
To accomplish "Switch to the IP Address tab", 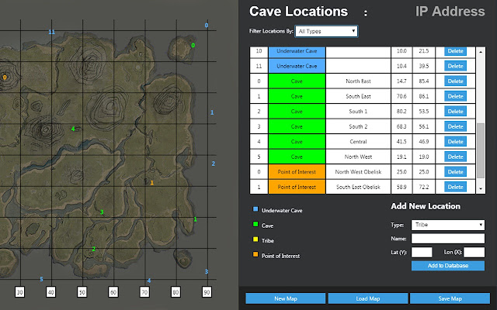I will pyautogui.click(x=450, y=12).
